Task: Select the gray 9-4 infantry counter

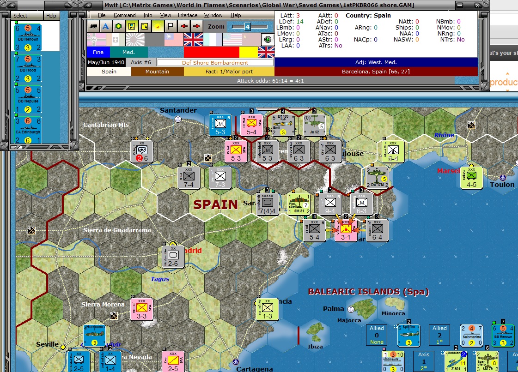Action: [330, 204]
